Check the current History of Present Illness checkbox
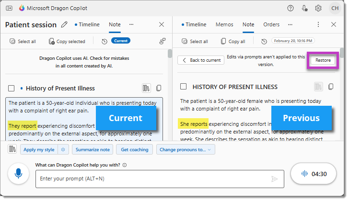Viewport: 349px width, 201px height. tap(12, 88)
